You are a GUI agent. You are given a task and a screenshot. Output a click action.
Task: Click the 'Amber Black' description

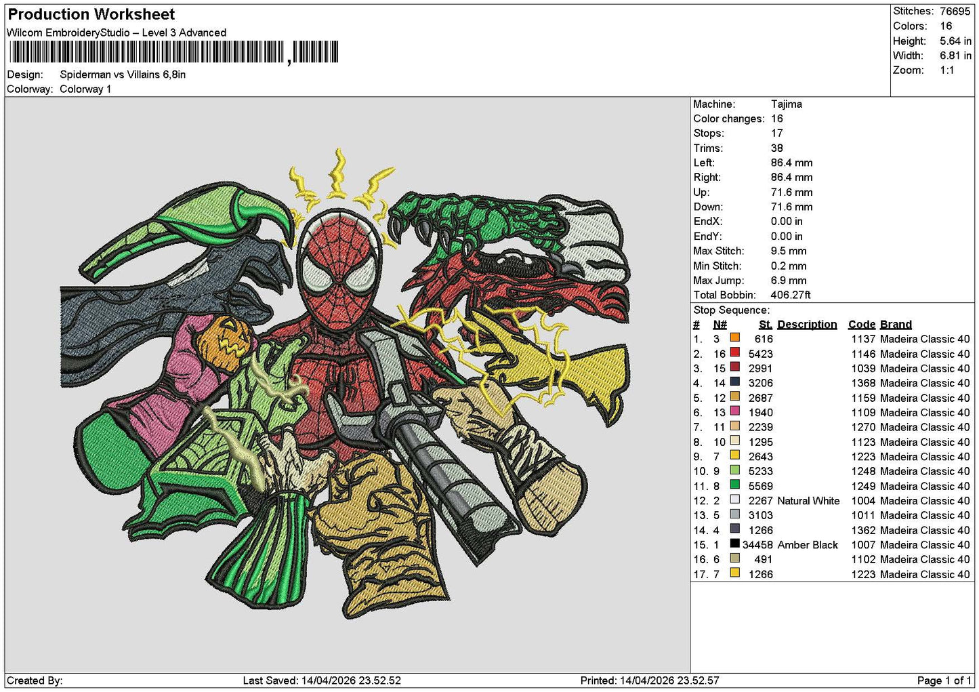pos(808,545)
